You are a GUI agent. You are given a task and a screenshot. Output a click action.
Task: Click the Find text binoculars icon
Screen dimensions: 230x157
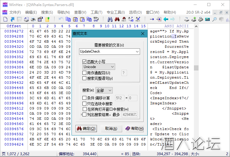click(x=110, y=19)
